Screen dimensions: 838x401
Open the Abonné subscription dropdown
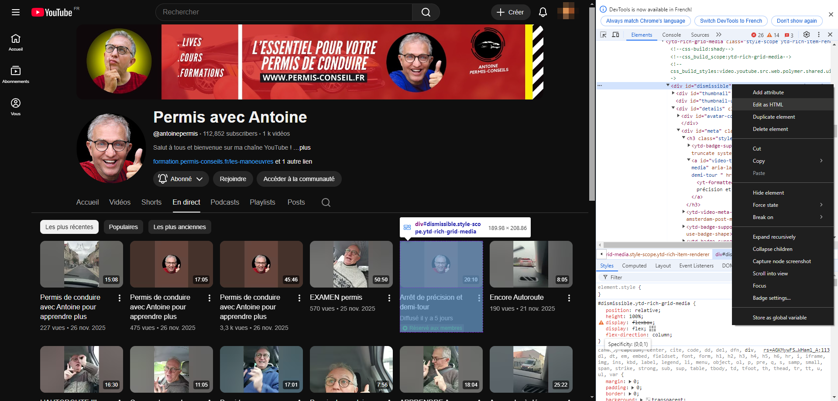click(x=181, y=179)
